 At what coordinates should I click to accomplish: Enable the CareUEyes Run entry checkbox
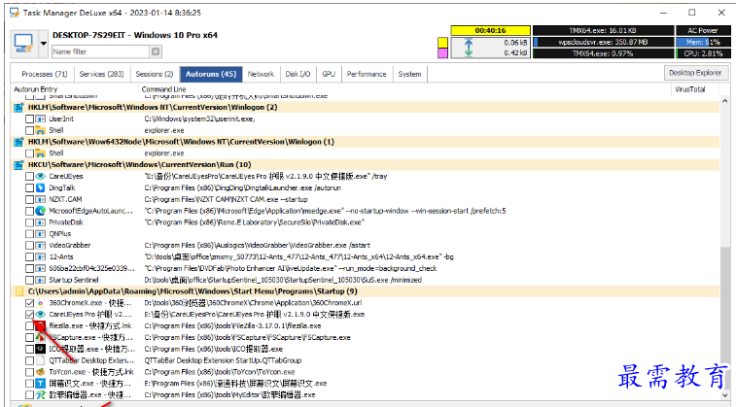(x=29, y=177)
